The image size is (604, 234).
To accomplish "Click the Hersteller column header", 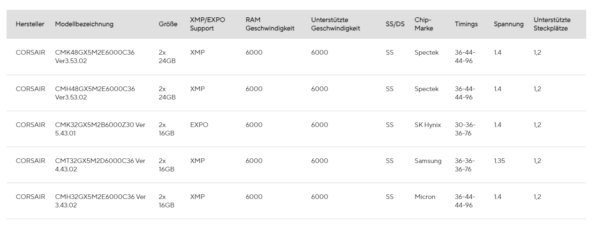I will coord(30,24).
